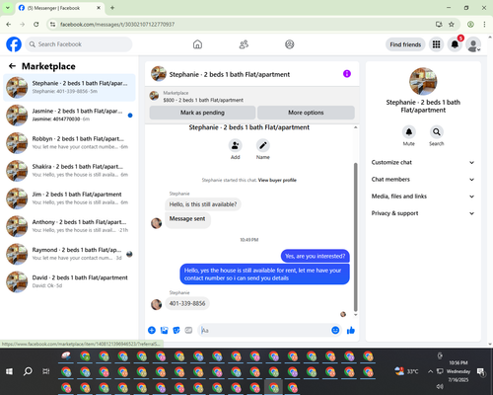Open the Home feed icon
This screenshot has width=493, height=395.
pyautogui.click(x=197, y=44)
